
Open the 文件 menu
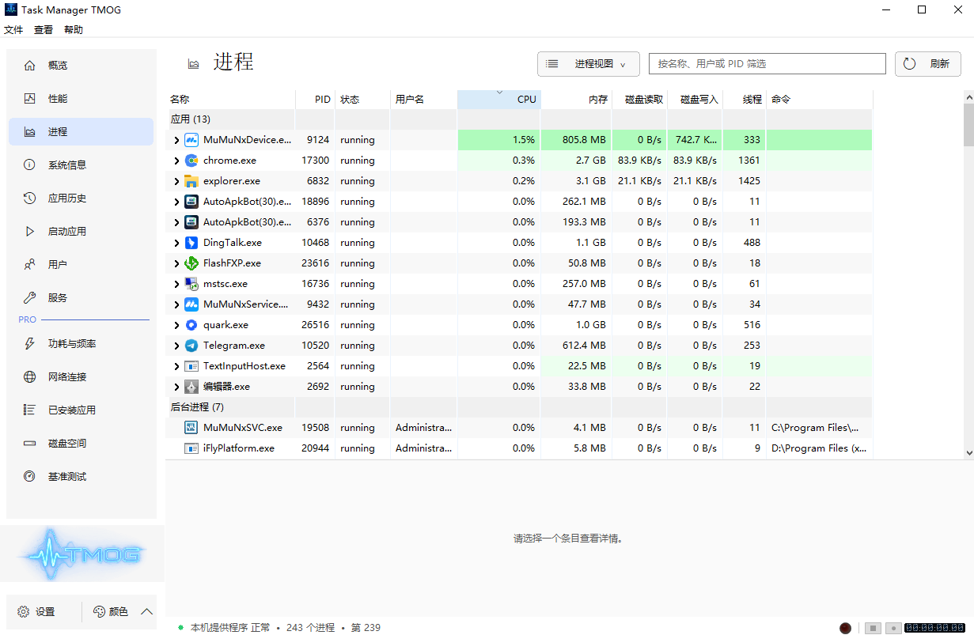pyautogui.click(x=13, y=30)
